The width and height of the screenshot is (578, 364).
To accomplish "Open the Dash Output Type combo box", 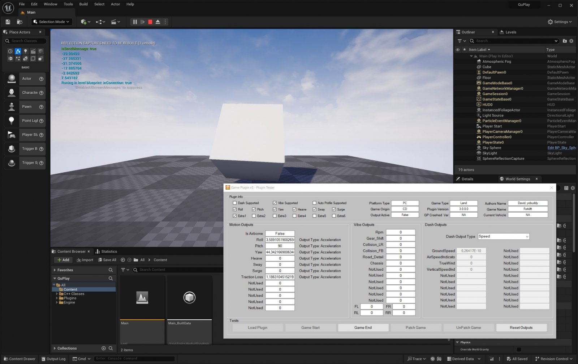I will [504, 236].
